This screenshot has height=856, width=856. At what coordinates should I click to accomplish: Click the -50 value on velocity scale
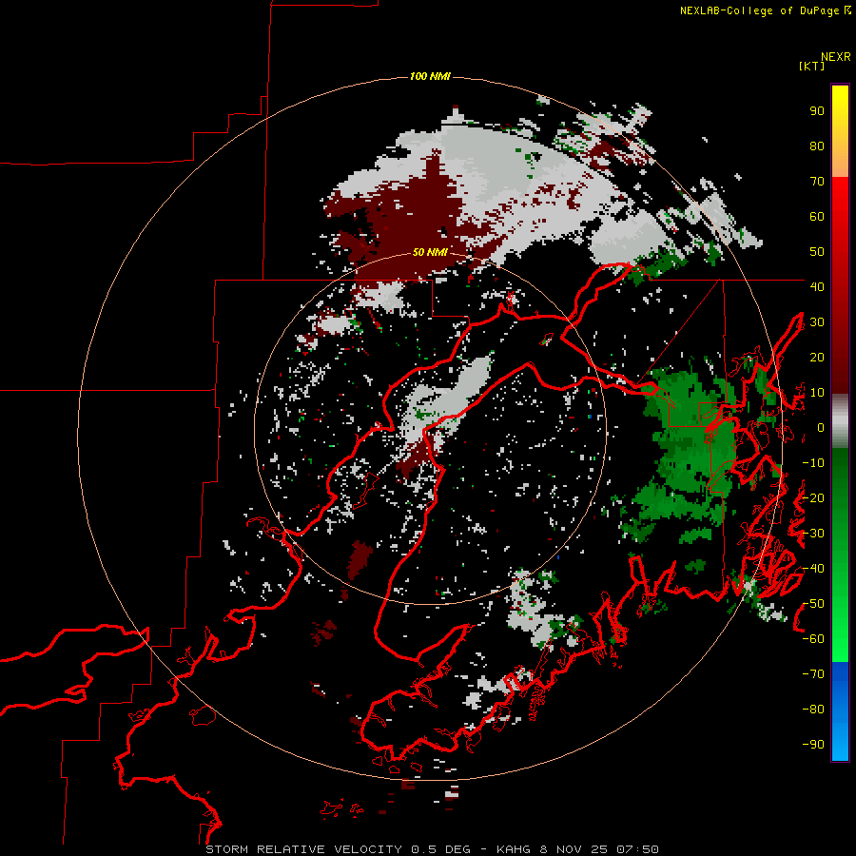[x=813, y=604]
